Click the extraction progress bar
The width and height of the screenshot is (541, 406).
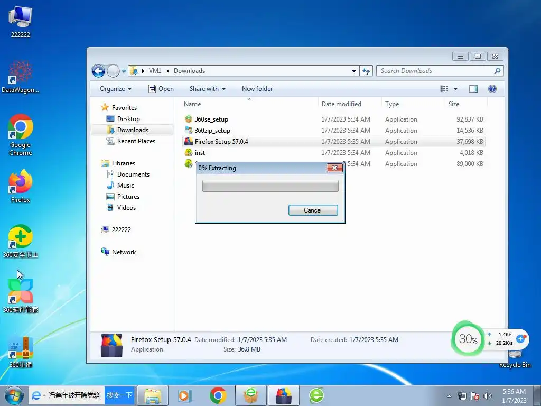(x=270, y=186)
